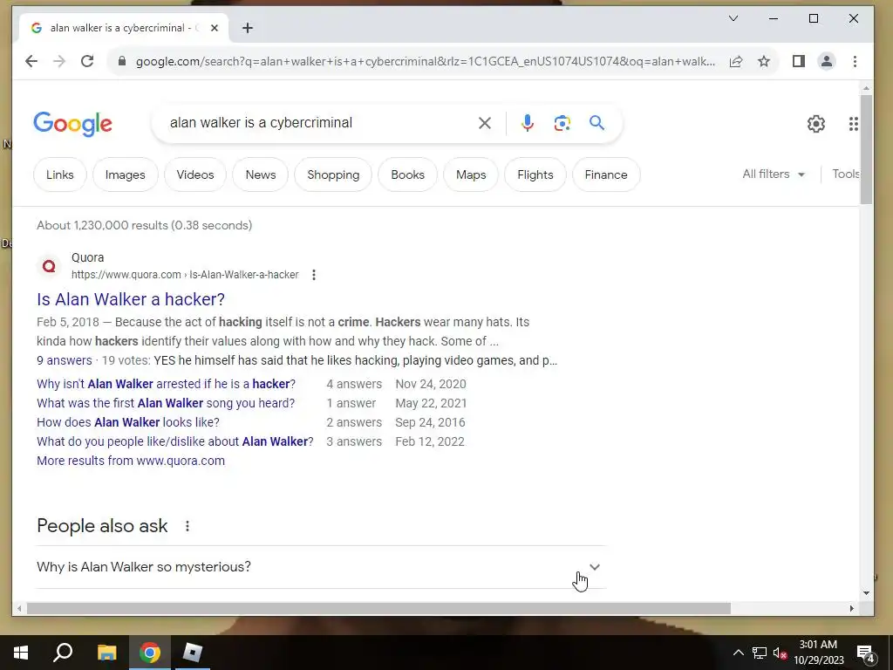Switch to Books results
893x670 pixels.
[408, 174]
